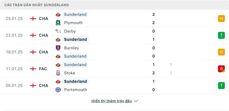Click the 'Các trận gần nhất: Sunderland' header
The image size is (229, 111).
(x=37, y=5)
